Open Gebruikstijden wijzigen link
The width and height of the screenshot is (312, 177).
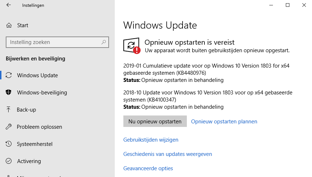coord(151,140)
